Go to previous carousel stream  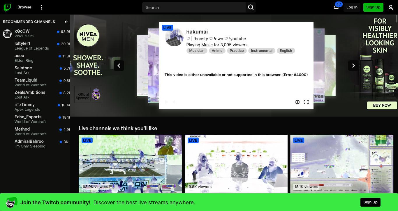[x=119, y=66]
